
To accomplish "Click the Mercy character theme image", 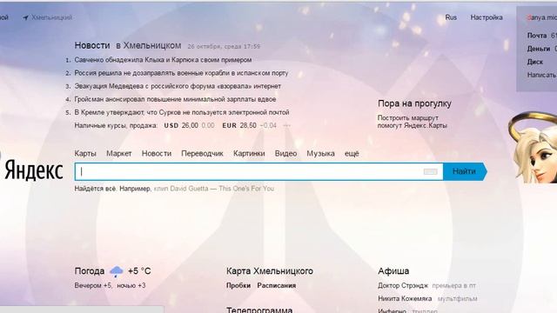I will tap(533, 148).
